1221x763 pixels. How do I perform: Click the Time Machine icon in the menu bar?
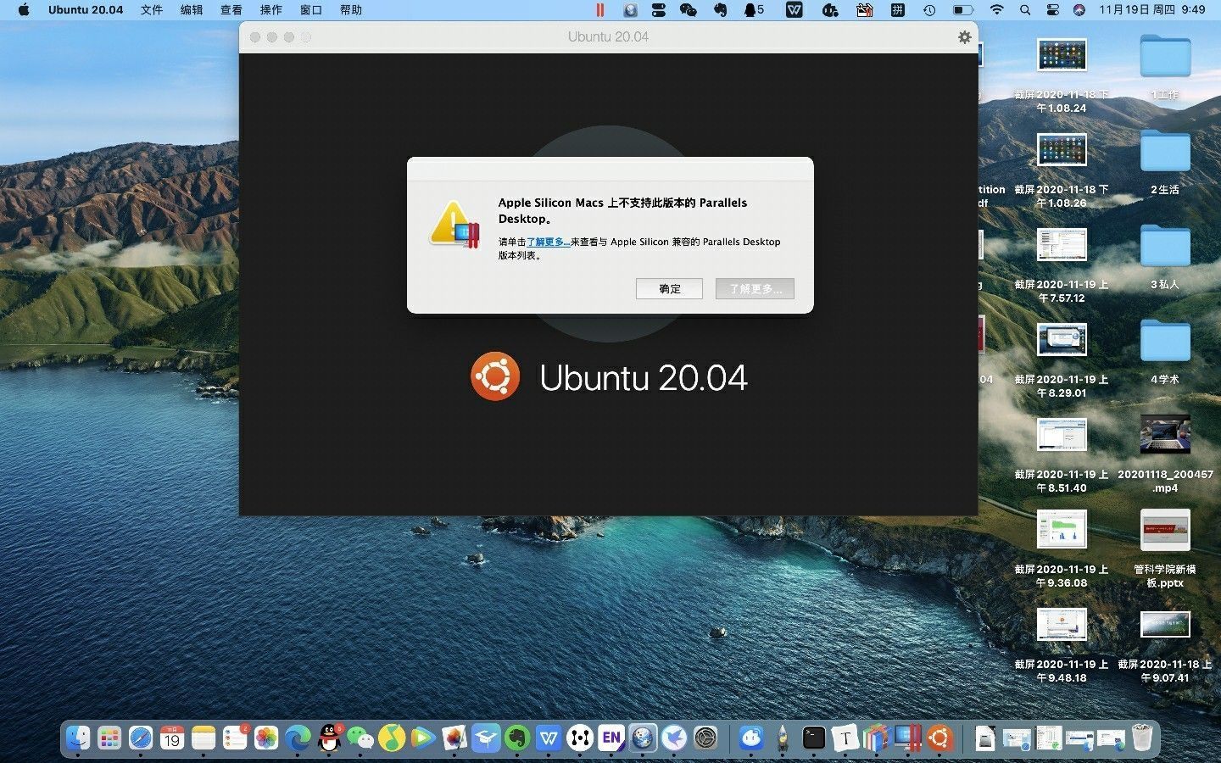pos(929,10)
